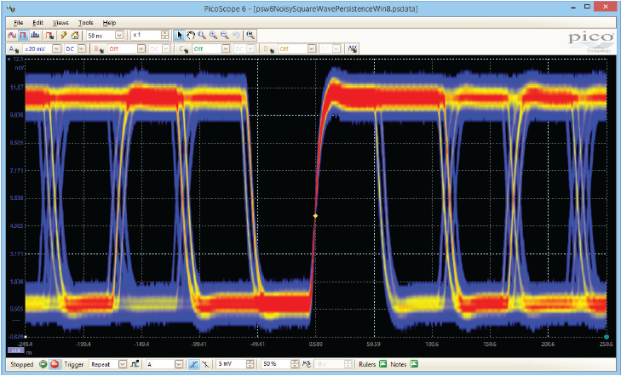Switch to Scope mode
Image resolution: width=621 pixels, height=376 pixels.
(x=13, y=36)
